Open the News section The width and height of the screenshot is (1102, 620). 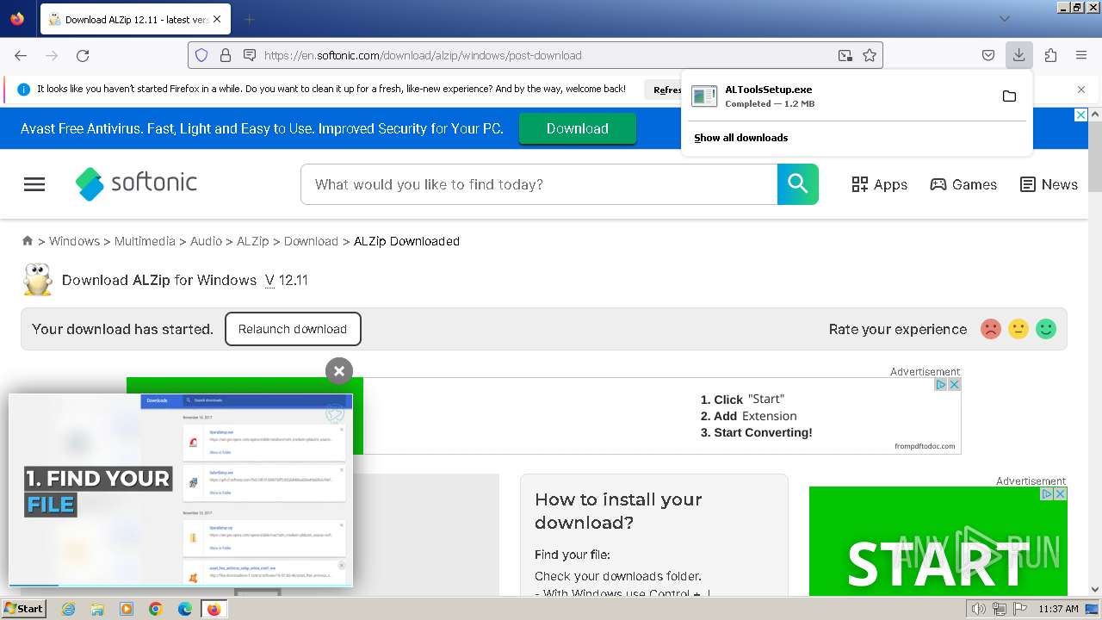1049,184
